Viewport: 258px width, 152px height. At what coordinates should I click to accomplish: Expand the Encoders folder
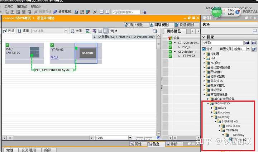coord(212,112)
